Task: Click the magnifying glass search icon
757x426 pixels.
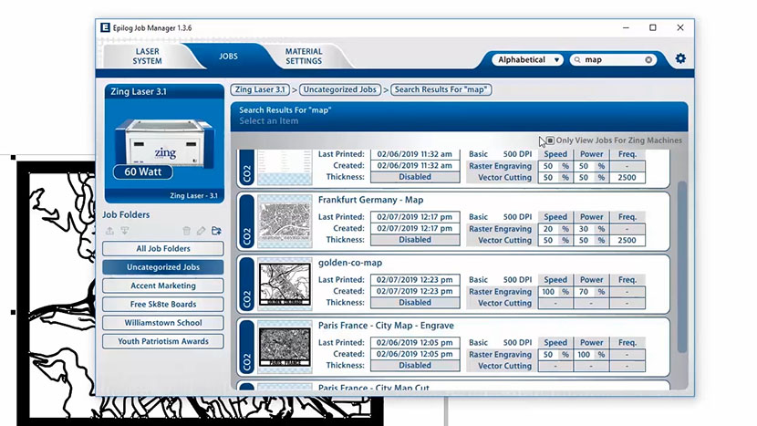Action: click(577, 60)
